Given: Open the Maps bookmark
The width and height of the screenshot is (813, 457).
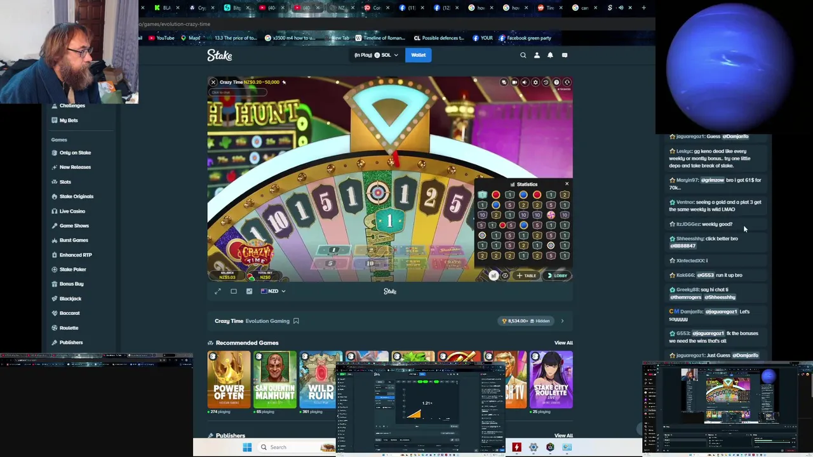Looking at the screenshot, I should pyautogui.click(x=191, y=38).
